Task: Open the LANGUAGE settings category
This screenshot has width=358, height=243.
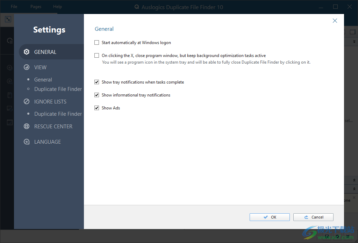Action: (x=48, y=142)
